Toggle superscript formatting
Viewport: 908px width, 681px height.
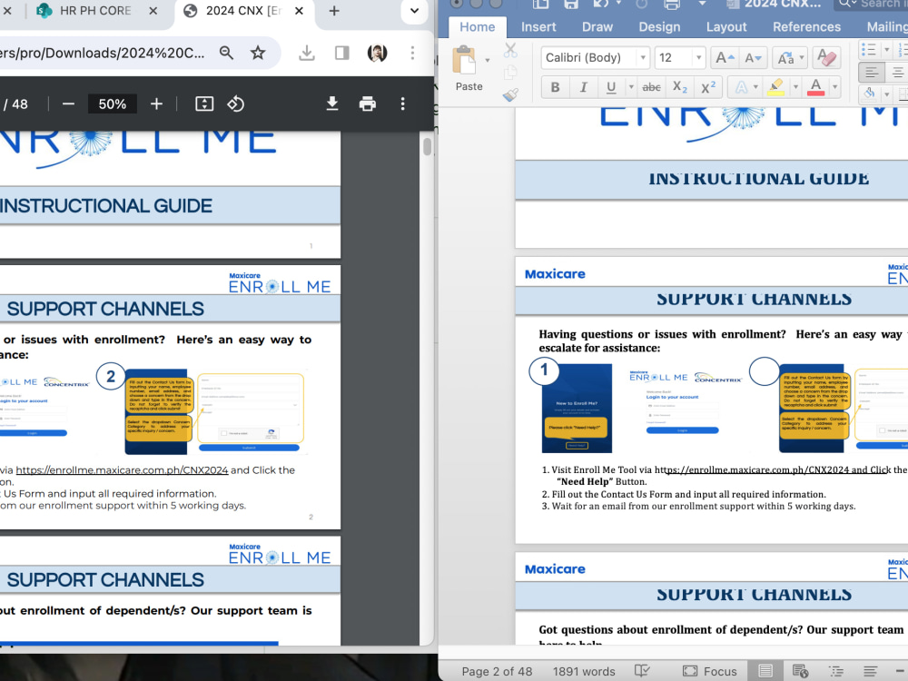tap(708, 87)
